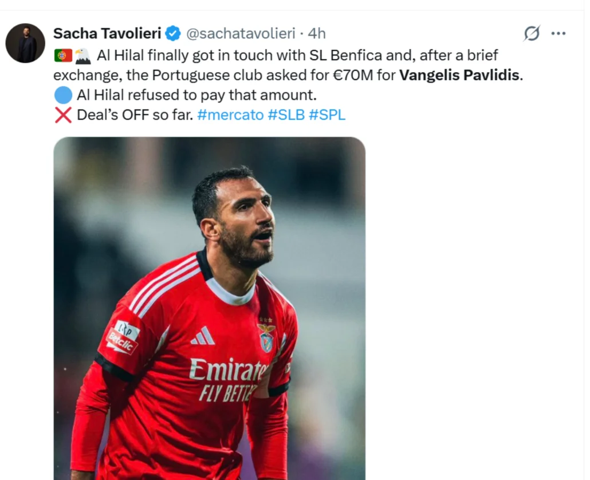Click the bold Vangelis Pavlidis text
Screen dimensions: 590x480
click(459, 75)
